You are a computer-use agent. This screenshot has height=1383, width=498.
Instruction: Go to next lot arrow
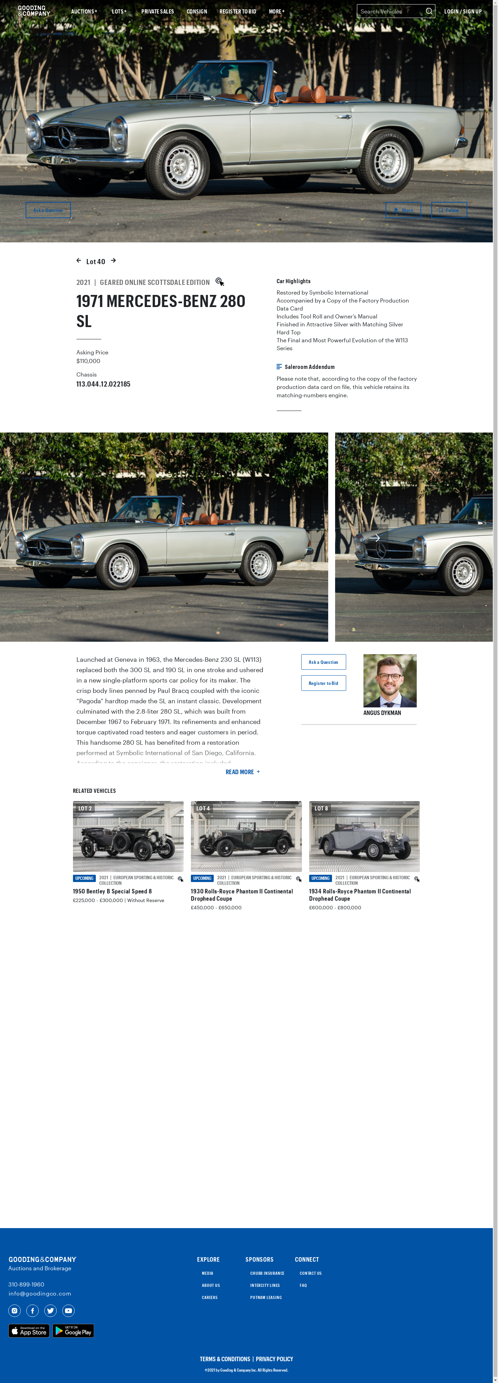113,261
